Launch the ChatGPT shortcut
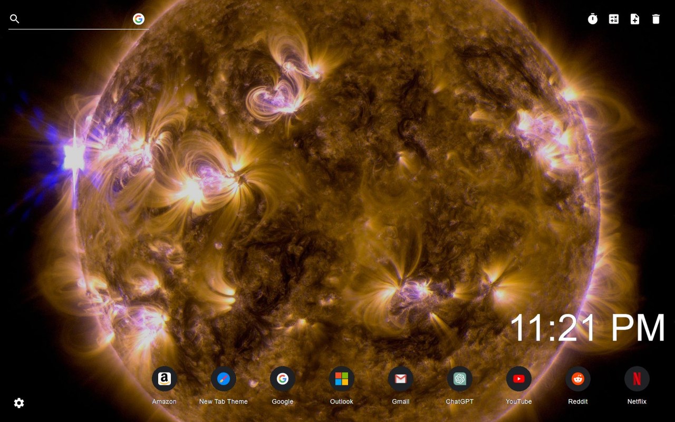Viewport: 675px width, 422px height. (460, 379)
